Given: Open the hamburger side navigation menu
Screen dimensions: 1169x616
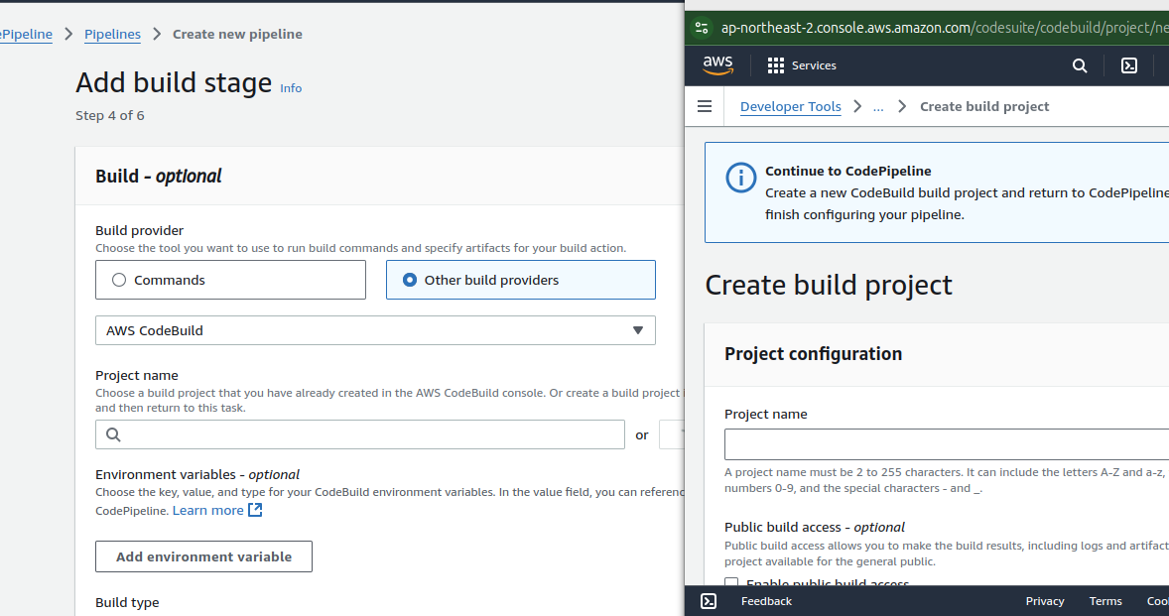Looking at the screenshot, I should coord(705,106).
